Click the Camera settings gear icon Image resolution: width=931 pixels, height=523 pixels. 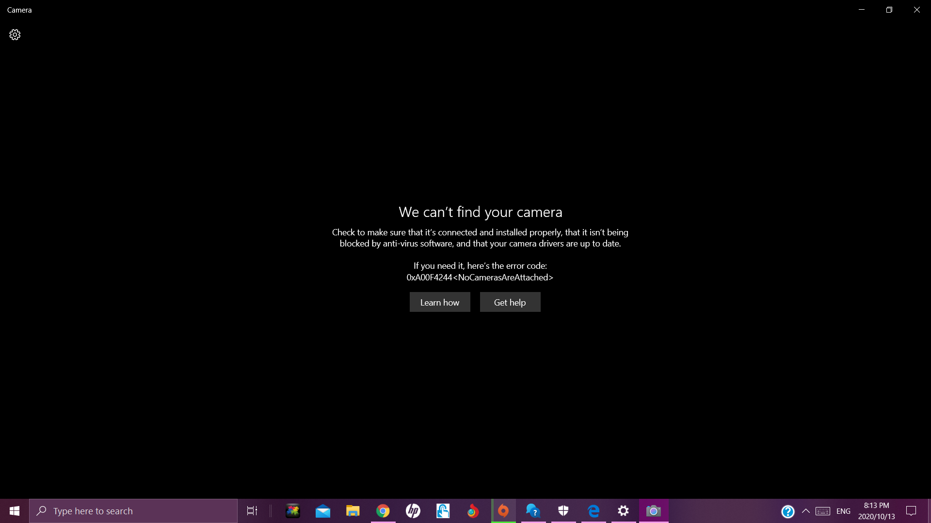point(15,34)
